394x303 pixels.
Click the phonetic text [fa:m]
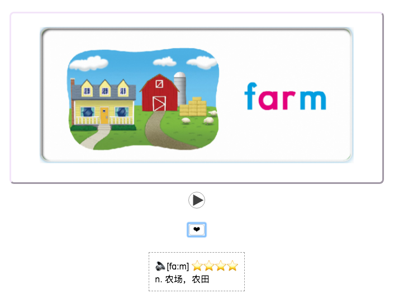[178, 266]
